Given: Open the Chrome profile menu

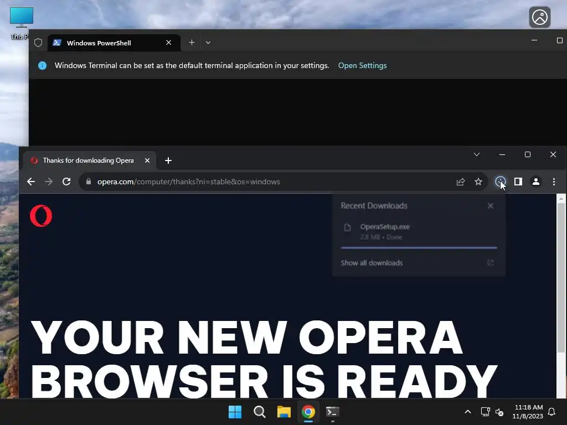Looking at the screenshot, I should tap(536, 182).
